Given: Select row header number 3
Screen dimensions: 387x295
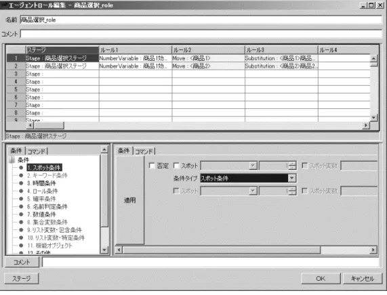Looking at the screenshot, I should coord(16,74).
